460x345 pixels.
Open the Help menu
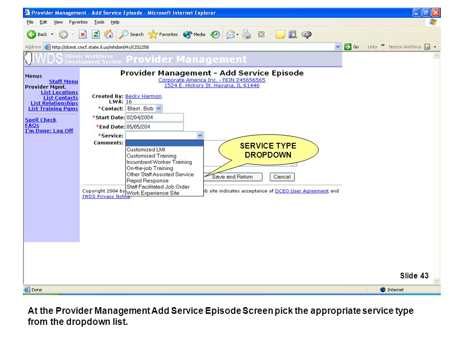coord(115,22)
